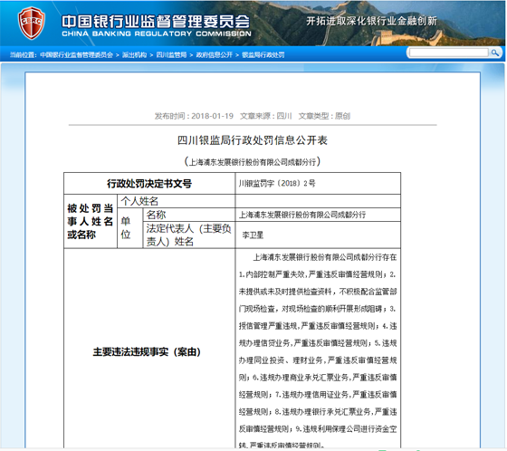Open 中国银行业监督管理委员会 breadcrumb link
Viewport: 507px width, 451px height.
76,55
